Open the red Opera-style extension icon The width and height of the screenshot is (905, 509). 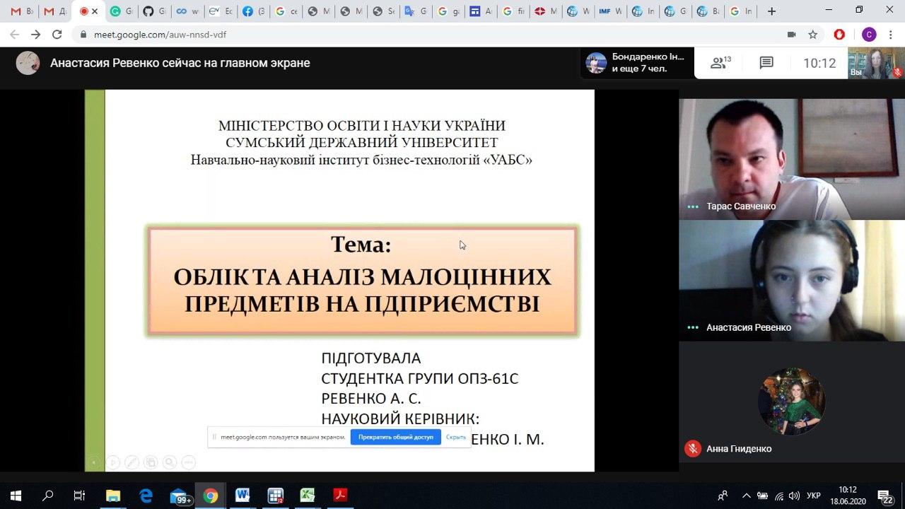[x=840, y=34]
